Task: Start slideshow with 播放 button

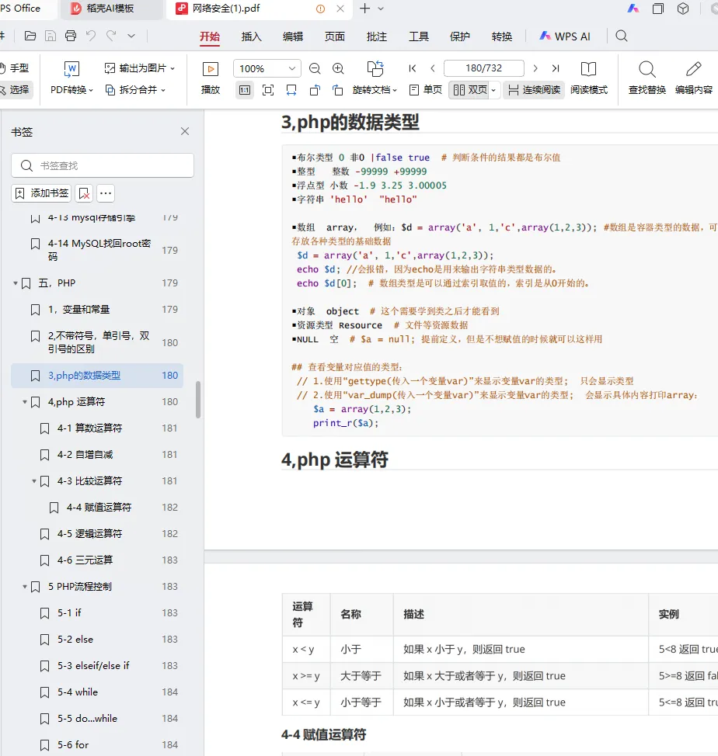Action: tap(211, 78)
